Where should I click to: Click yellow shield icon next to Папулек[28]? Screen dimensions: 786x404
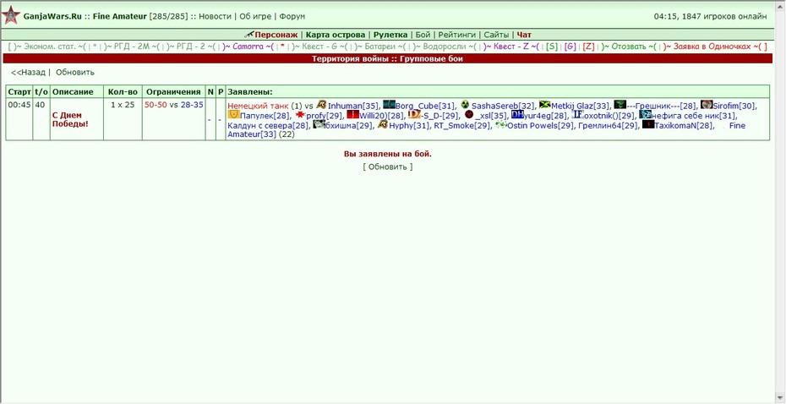(x=233, y=115)
